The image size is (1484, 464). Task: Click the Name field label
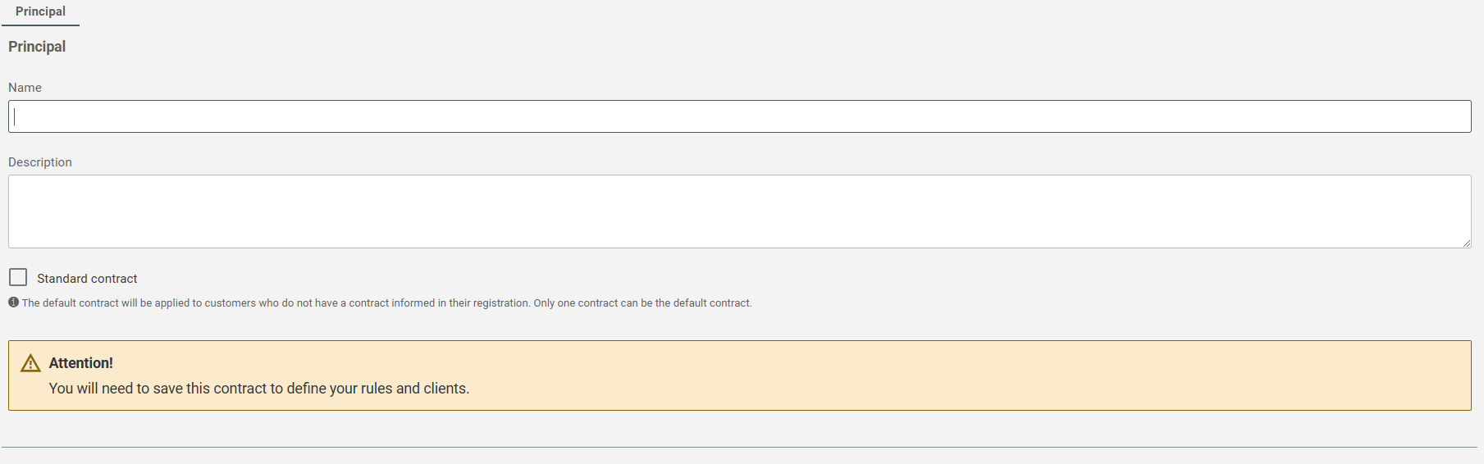click(25, 88)
